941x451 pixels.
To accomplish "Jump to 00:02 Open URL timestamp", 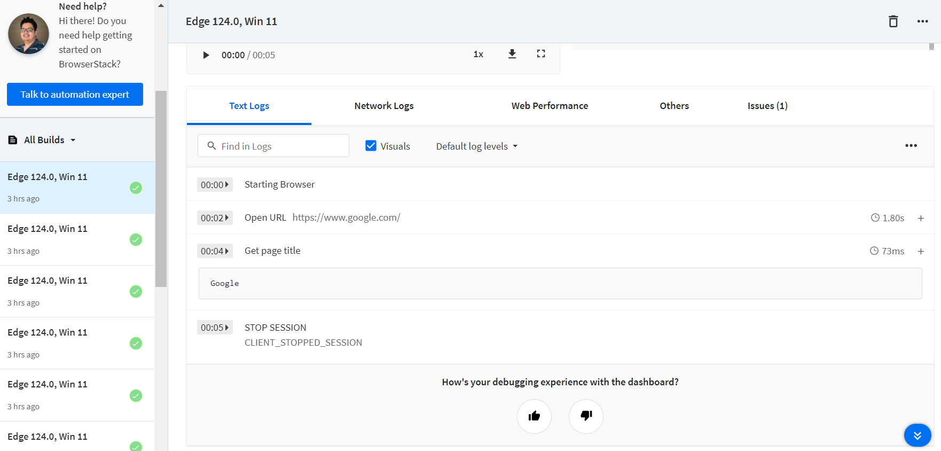I will [x=215, y=218].
